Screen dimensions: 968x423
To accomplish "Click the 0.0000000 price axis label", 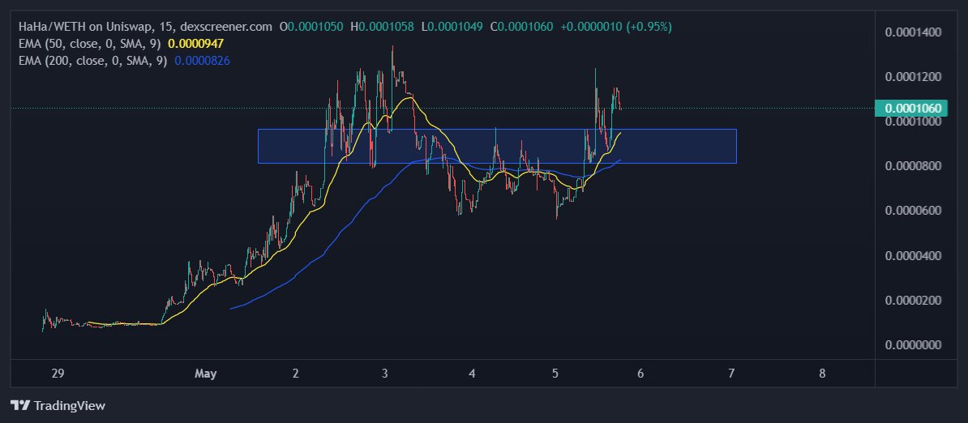I will coord(913,344).
